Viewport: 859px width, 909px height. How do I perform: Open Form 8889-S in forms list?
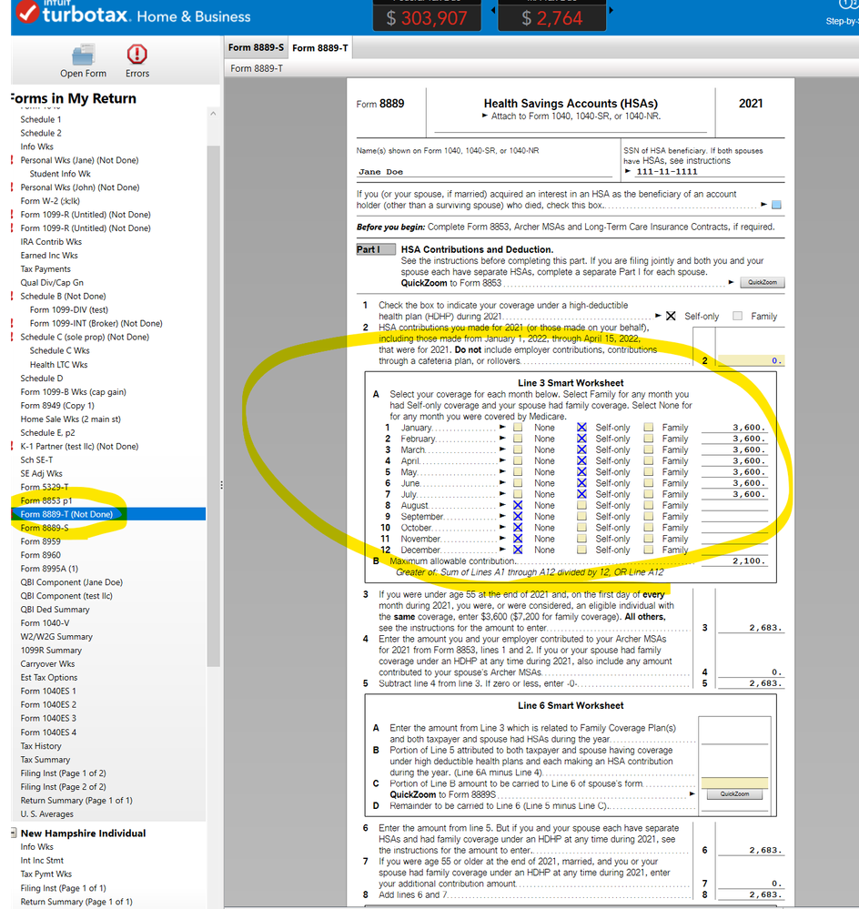(x=45, y=528)
